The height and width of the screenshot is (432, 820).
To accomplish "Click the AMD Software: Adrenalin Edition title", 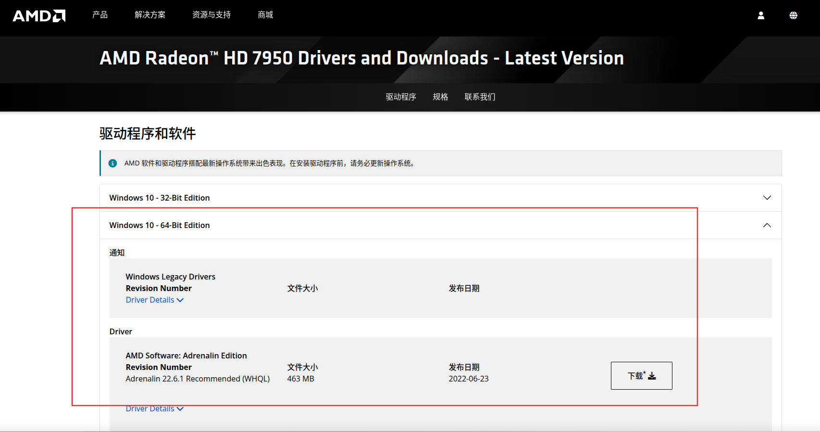I will tap(186, 356).
